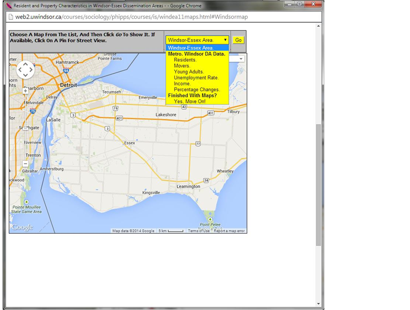Open the Terms of Use link
This screenshot has height=310, width=410.
click(199, 231)
